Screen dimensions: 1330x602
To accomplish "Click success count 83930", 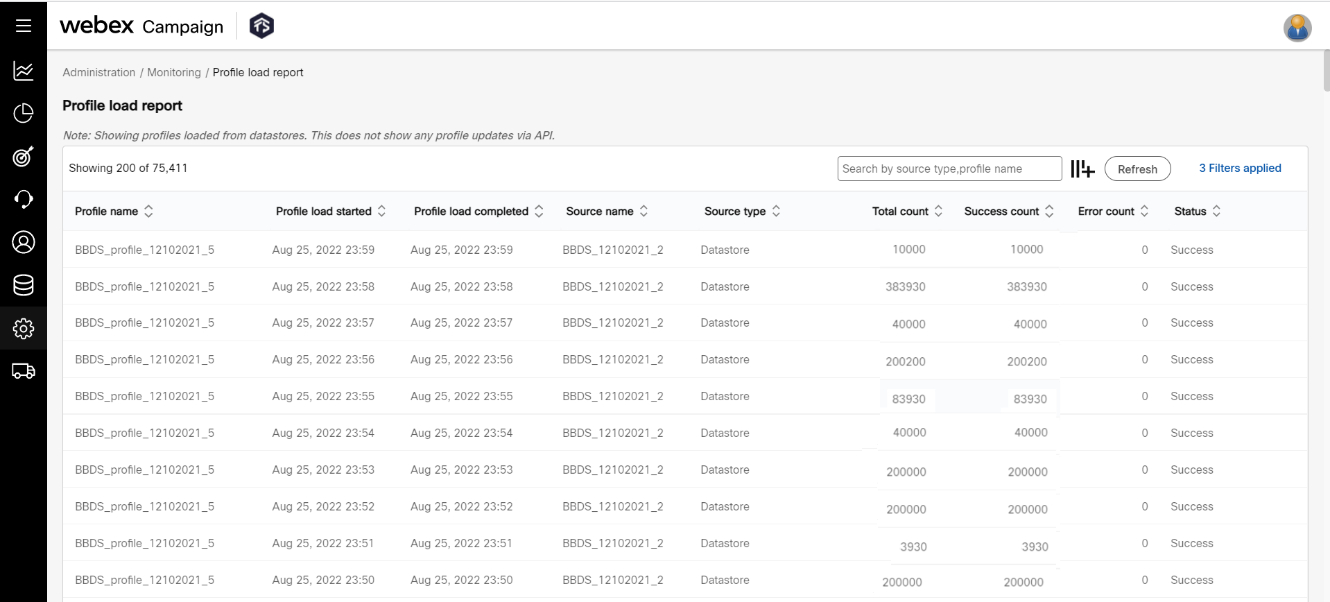I will coord(1030,399).
